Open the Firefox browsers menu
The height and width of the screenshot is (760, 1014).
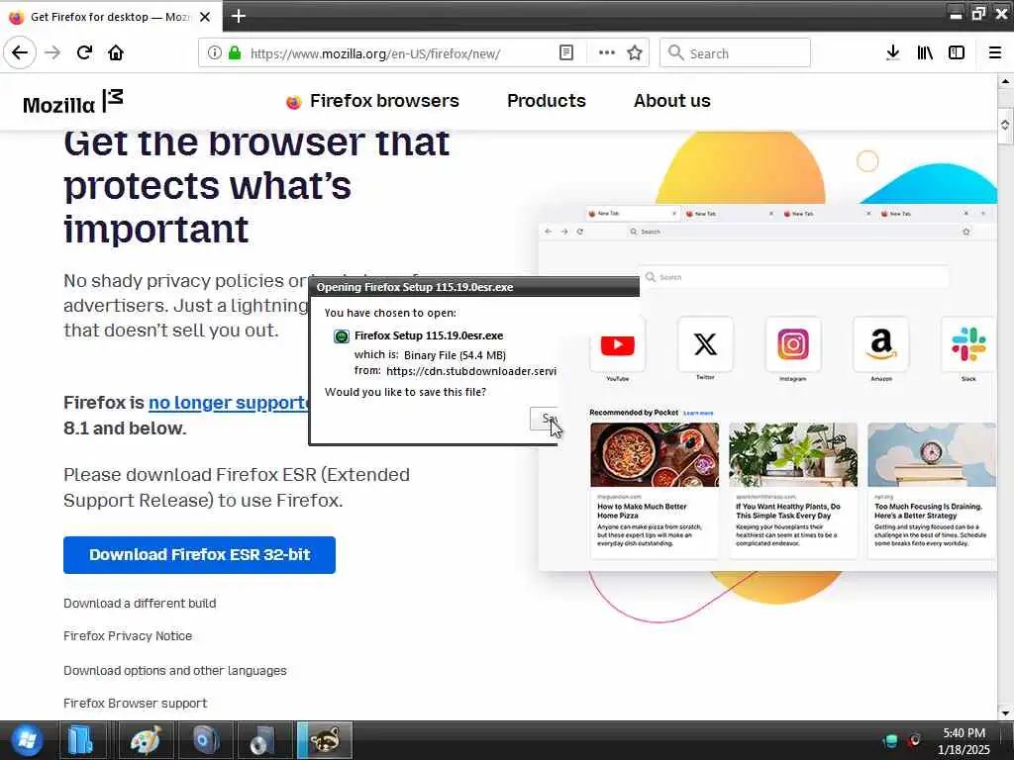372,101
